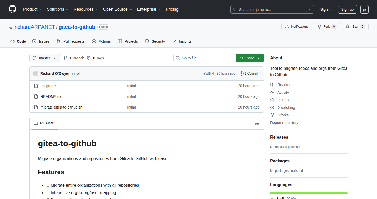
Task: Switch to the Actions tab
Action: click(101, 41)
